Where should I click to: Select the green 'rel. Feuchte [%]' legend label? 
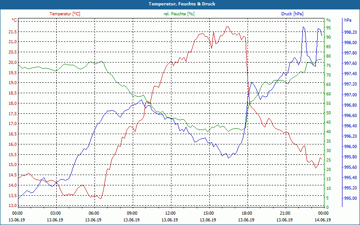click(179, 14)
